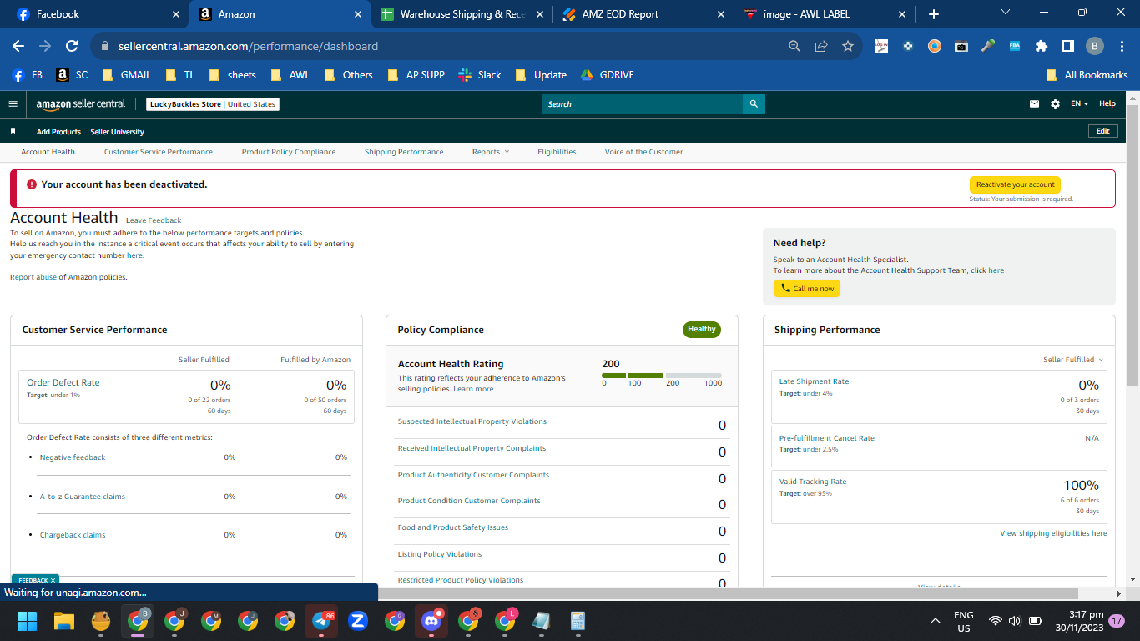Viewport: 1140px width, 641px height.
Task: Close the FEEDBACK tag
Action: 53,580
